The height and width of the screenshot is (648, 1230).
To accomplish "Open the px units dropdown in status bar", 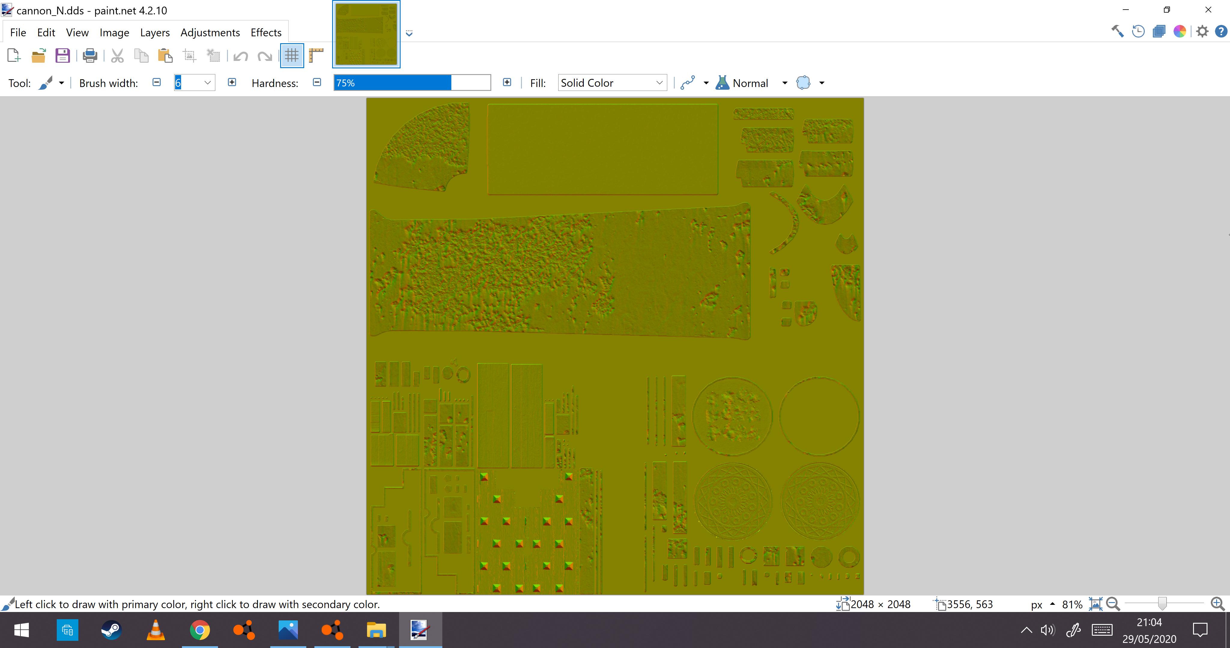I will (x=1043, y=604).
